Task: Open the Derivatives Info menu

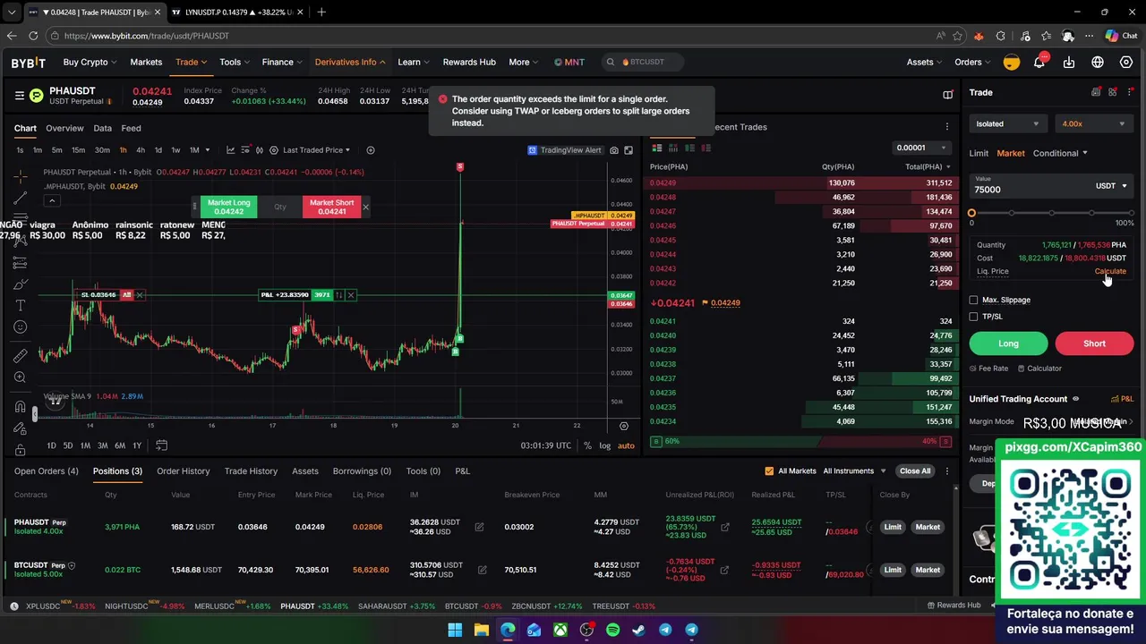Action: click(350, 62)
